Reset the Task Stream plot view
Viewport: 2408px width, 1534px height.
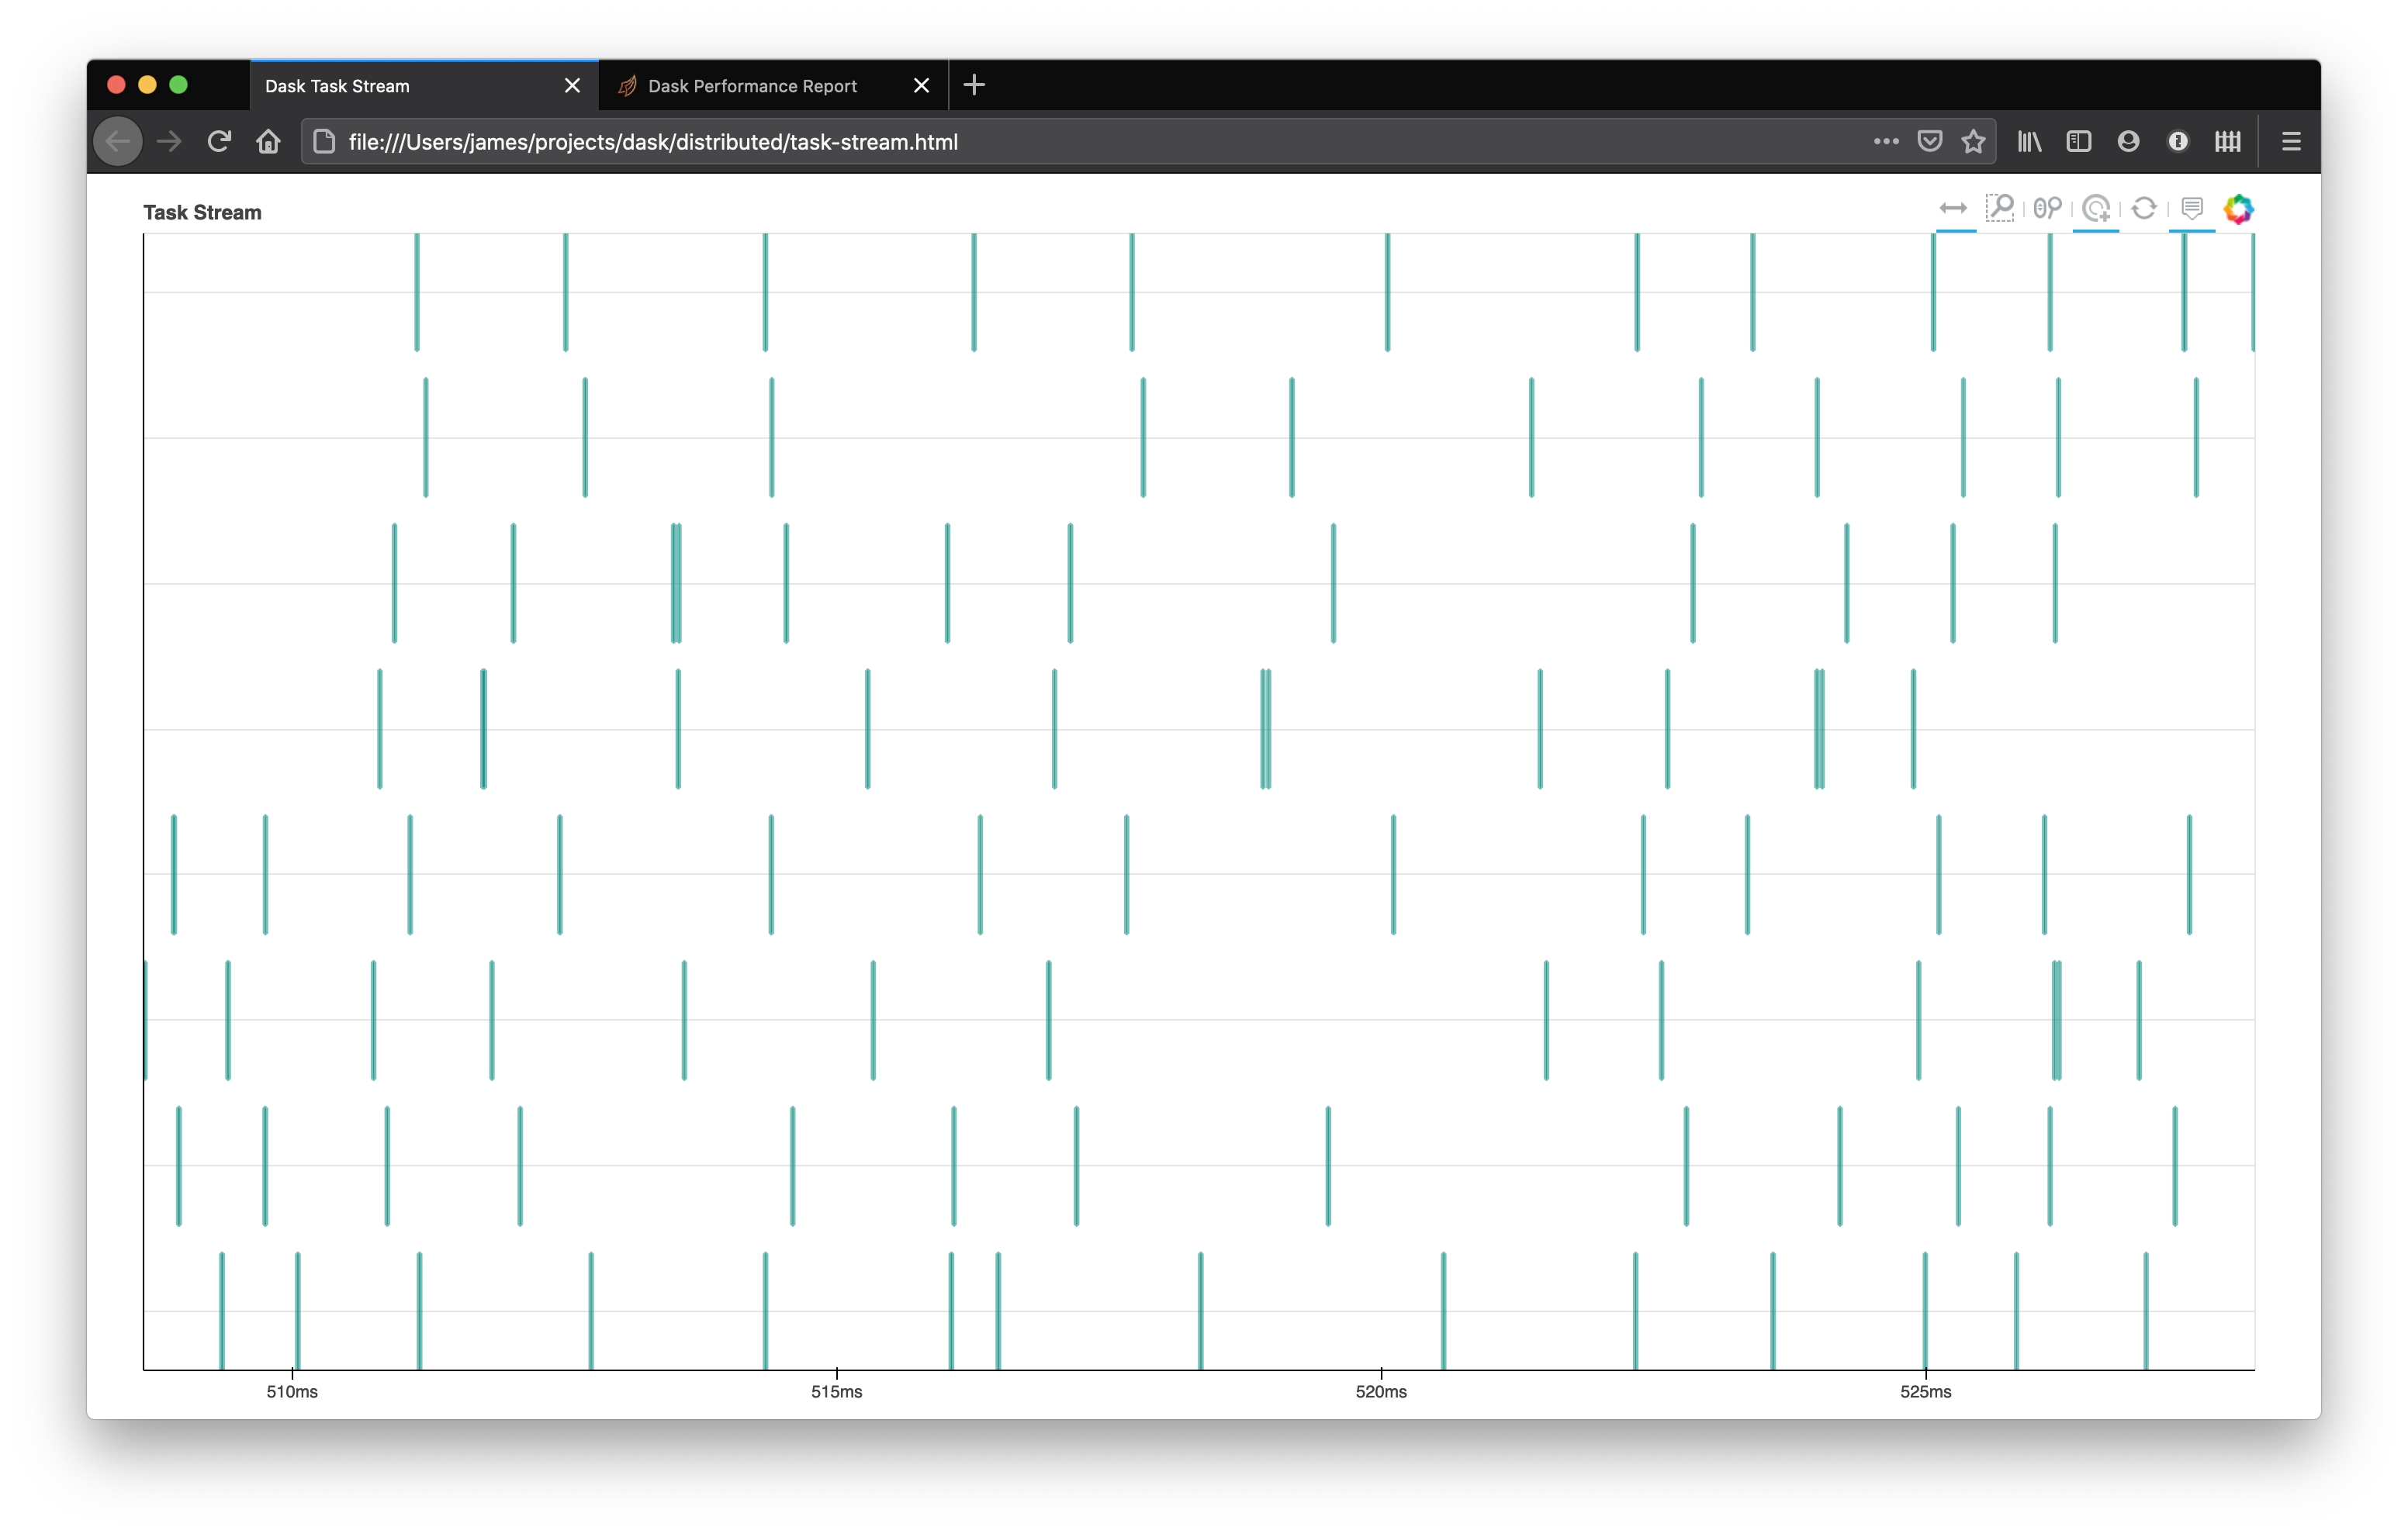[x=2144, y=208]
